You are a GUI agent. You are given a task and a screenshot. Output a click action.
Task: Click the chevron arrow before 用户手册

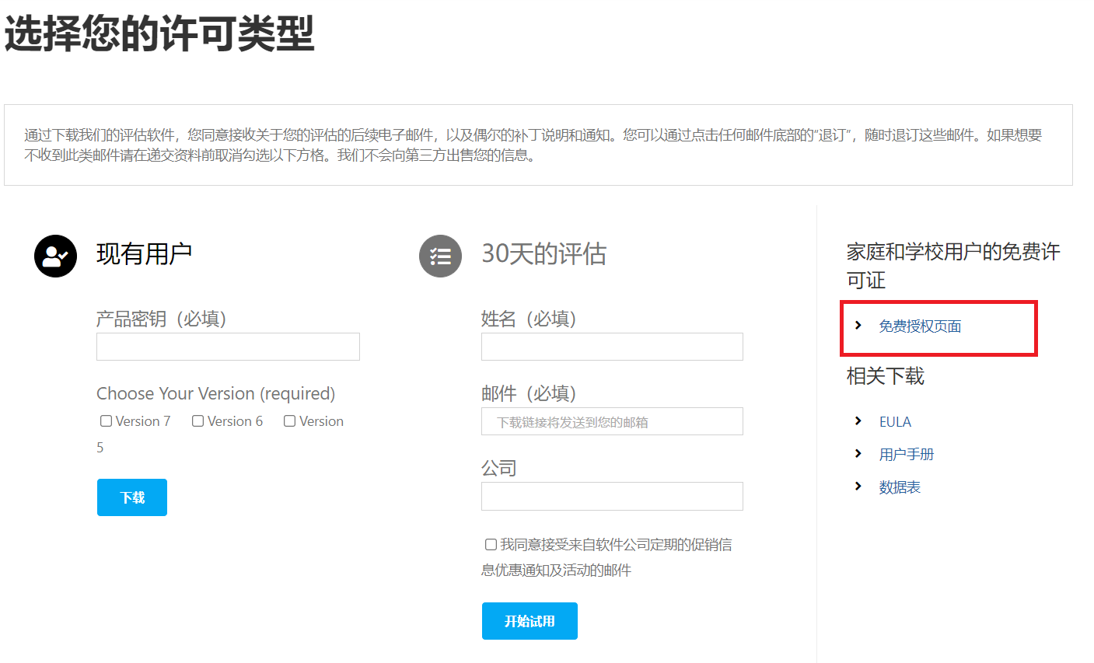pos(858,453)
